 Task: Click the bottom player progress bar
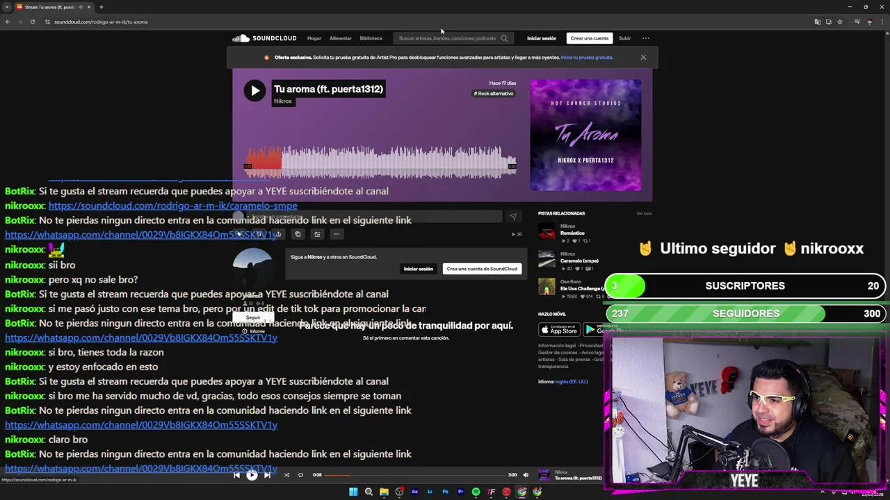415,475
